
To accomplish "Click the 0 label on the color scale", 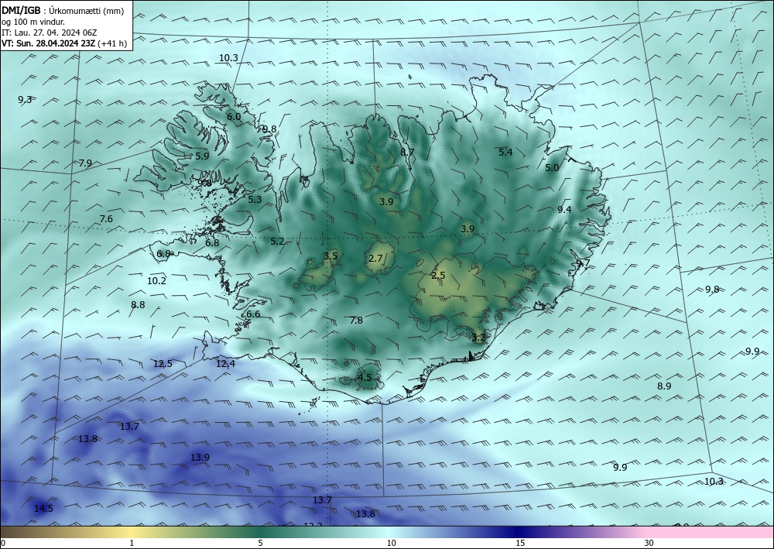I will [x=3, y=544].
